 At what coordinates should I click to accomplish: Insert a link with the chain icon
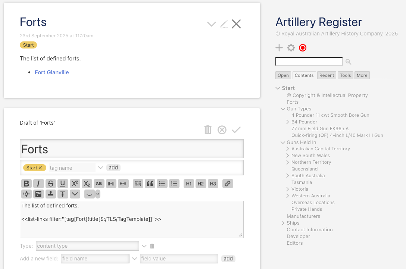click(228, 184)
